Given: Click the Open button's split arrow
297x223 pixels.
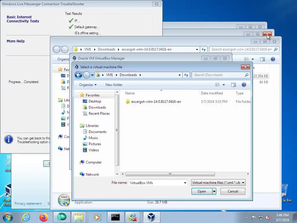Looking at the screenshot, I should 214,191.
